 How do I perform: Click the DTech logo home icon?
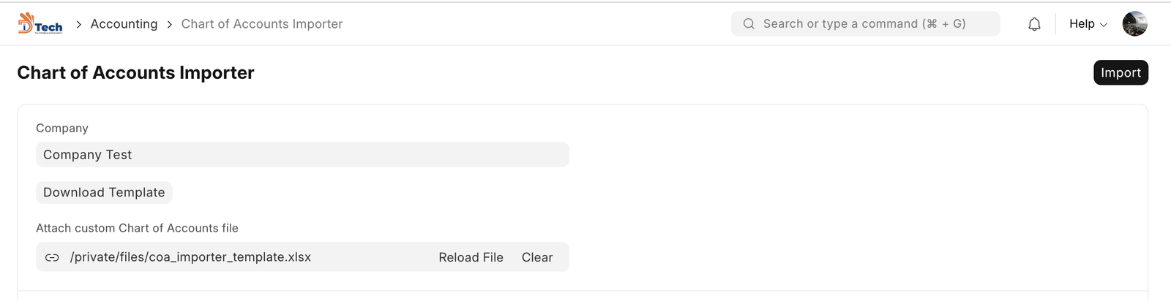coord(40,23)
